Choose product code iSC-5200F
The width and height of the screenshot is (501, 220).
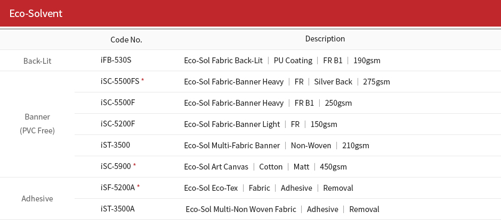tap(118, 123)
